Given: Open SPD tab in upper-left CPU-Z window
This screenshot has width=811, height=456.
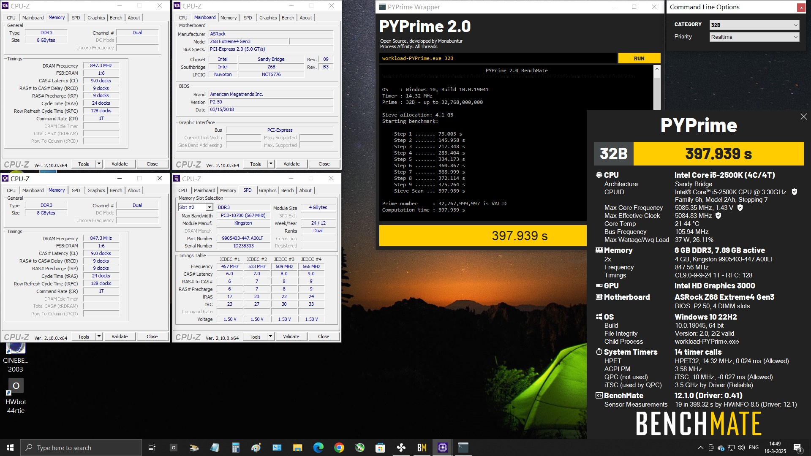Looking at the screenshot, I should point(76,18).
